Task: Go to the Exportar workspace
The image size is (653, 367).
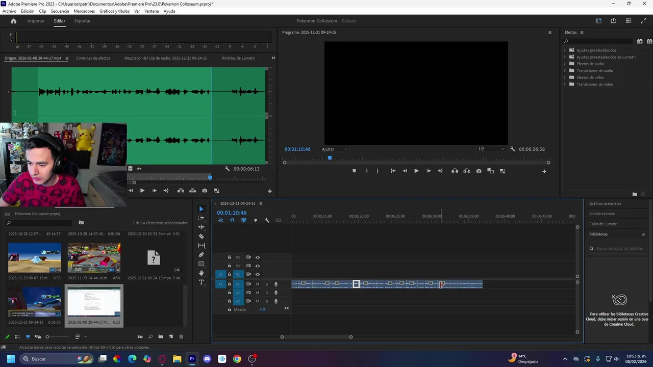Action: coord(83,21)
